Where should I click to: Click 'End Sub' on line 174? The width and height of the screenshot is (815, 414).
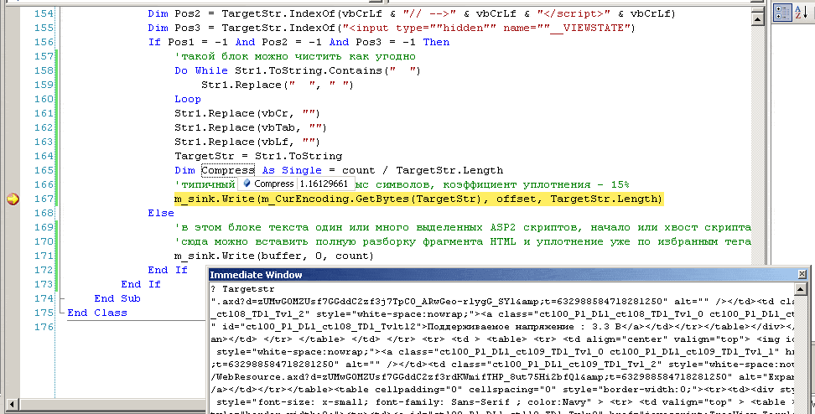(117, 298)
